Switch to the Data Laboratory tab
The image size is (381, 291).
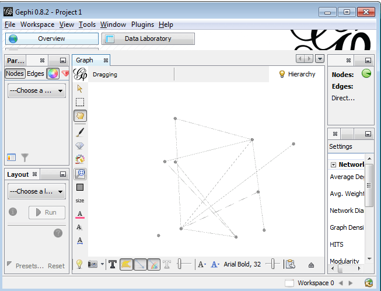pyautogui.click(x=148, y=38)
